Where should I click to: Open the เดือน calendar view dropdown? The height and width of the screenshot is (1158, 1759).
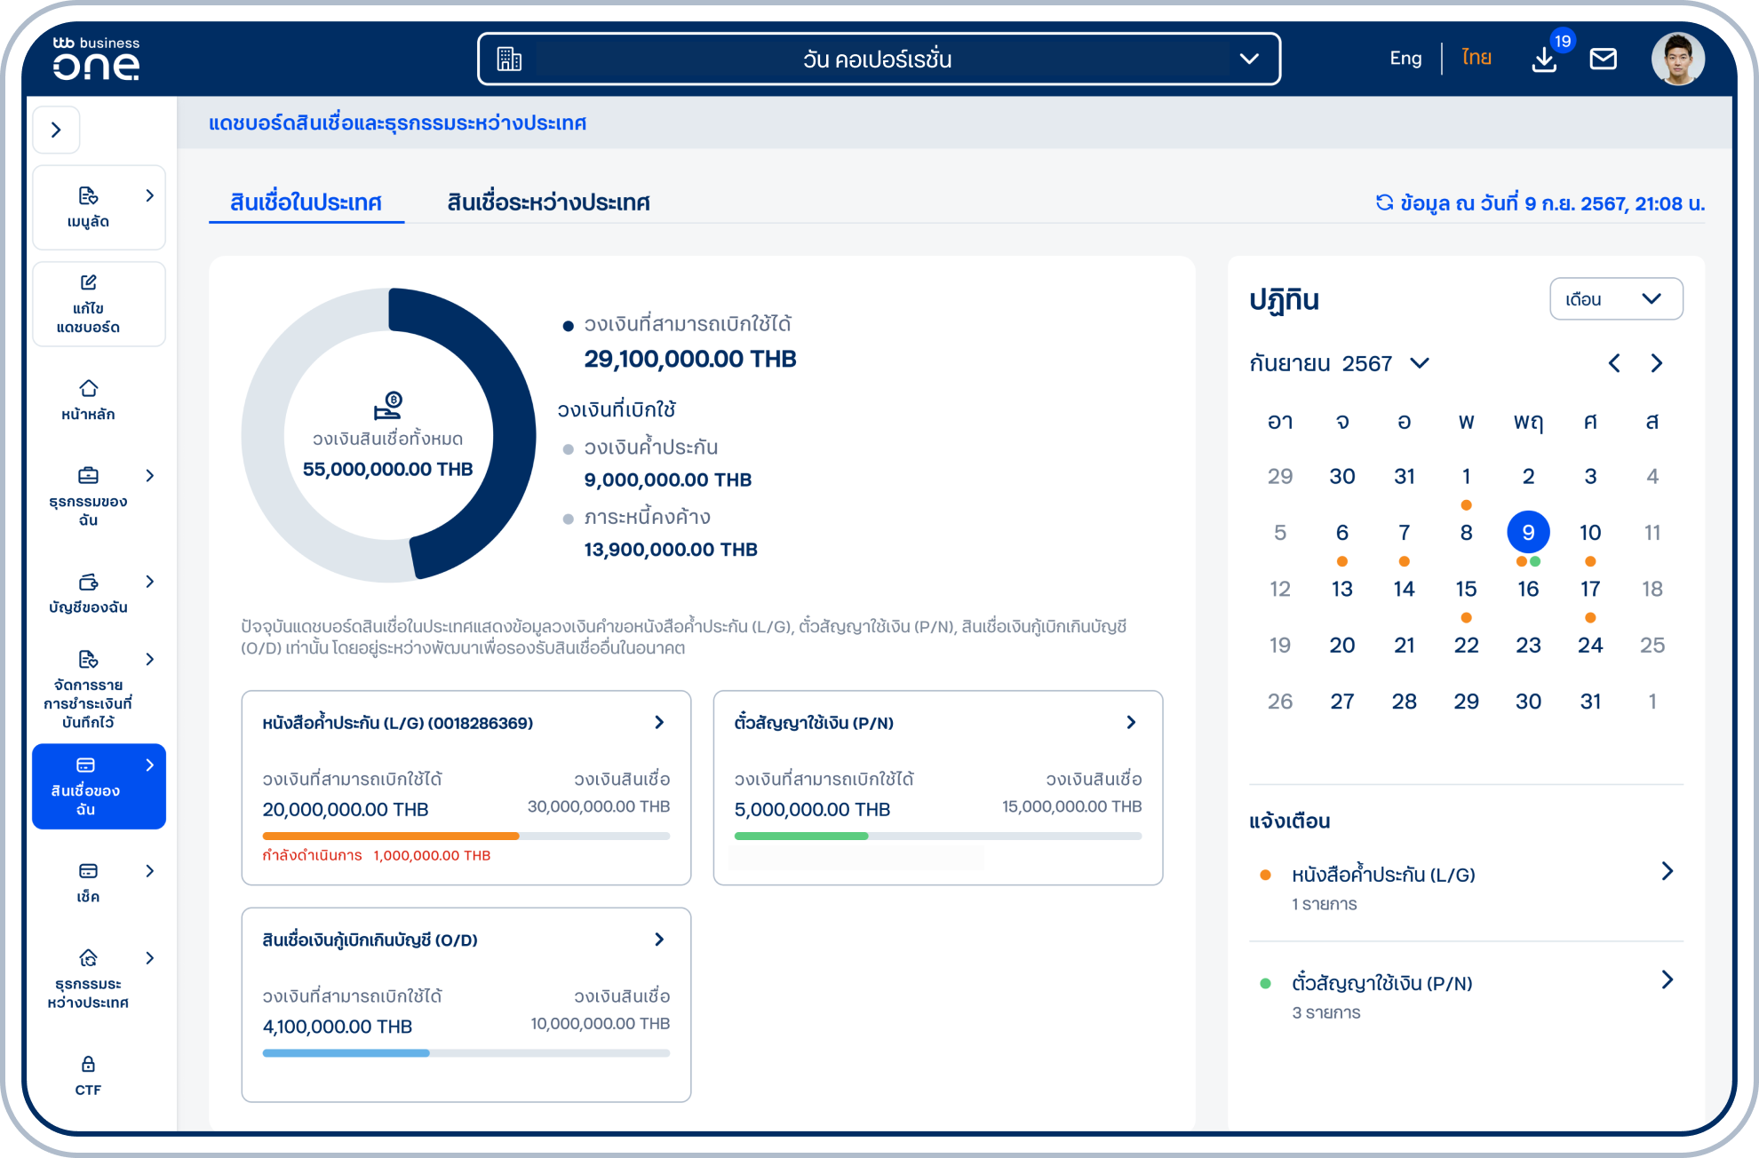pyautogui.click(x=1615, y=299)
